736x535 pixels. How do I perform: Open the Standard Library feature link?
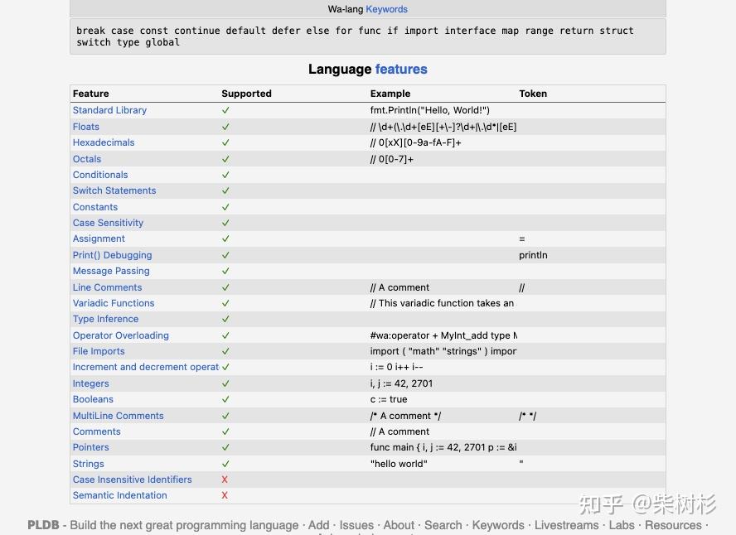[109, 110]
